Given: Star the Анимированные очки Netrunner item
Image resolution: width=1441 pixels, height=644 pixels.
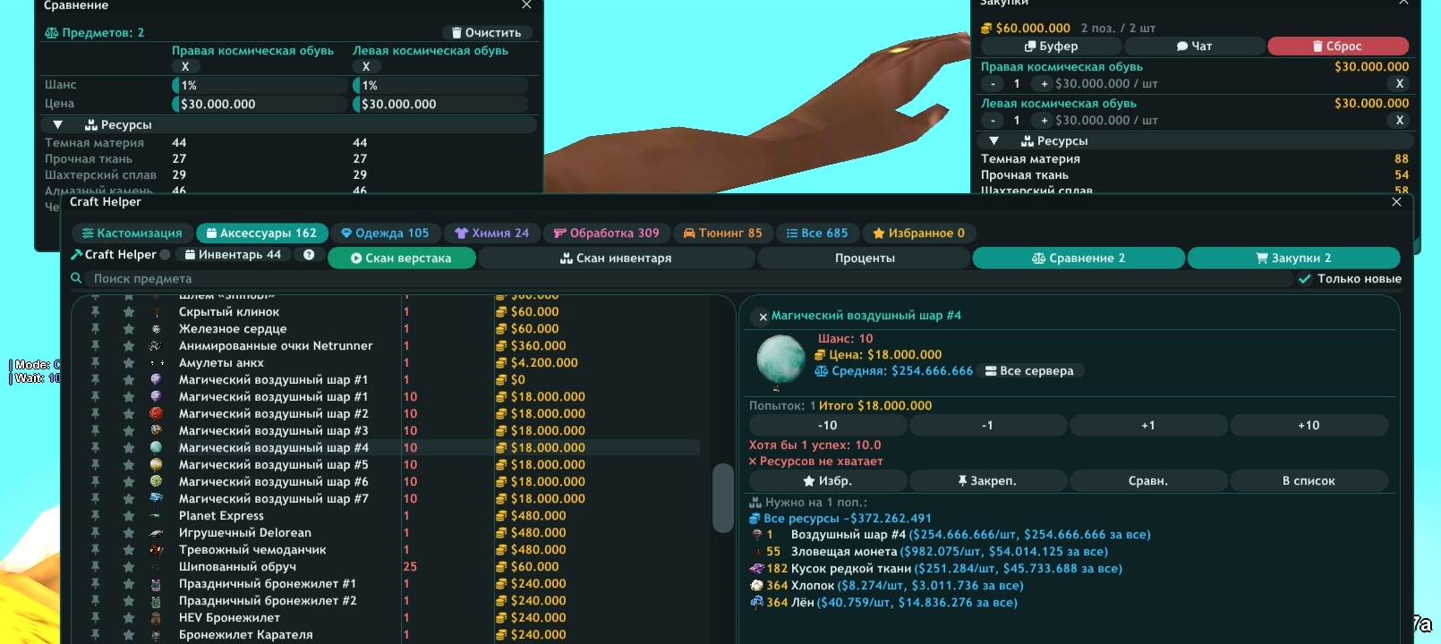Looking at the screenshot, I should [x=129, y=346].
